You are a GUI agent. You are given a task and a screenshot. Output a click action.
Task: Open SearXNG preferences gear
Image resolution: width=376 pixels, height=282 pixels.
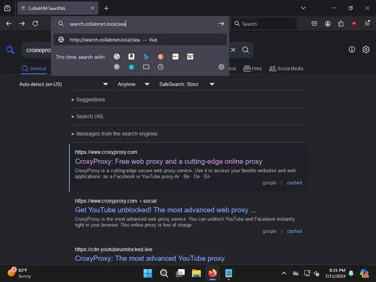[x=366, y=50]
